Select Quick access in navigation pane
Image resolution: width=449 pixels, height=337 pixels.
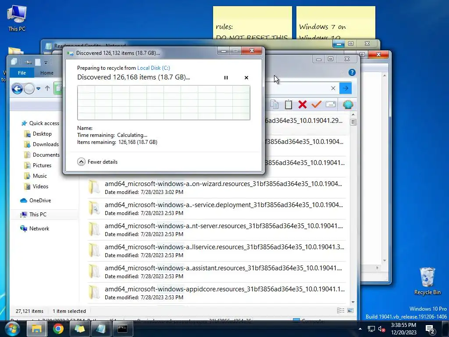pyautogui.click(x=40, y=123)
